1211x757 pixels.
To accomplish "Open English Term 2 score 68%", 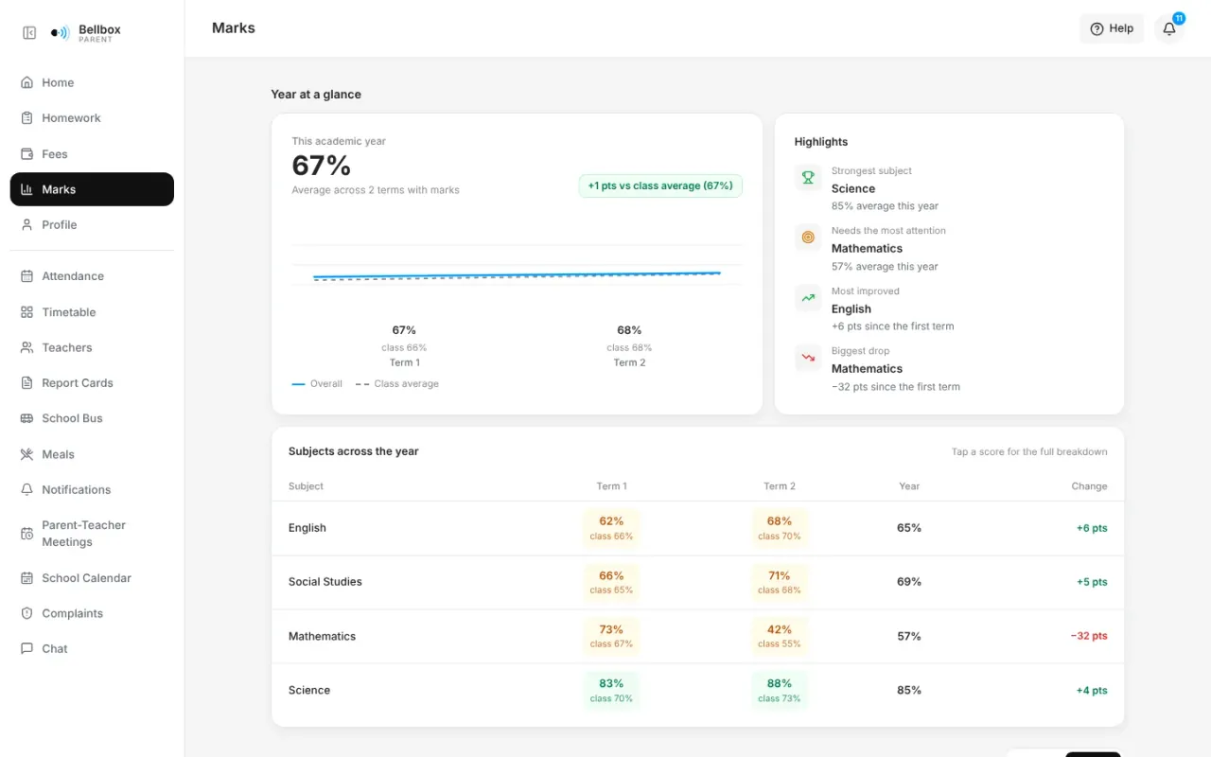I will pos(780,528).
